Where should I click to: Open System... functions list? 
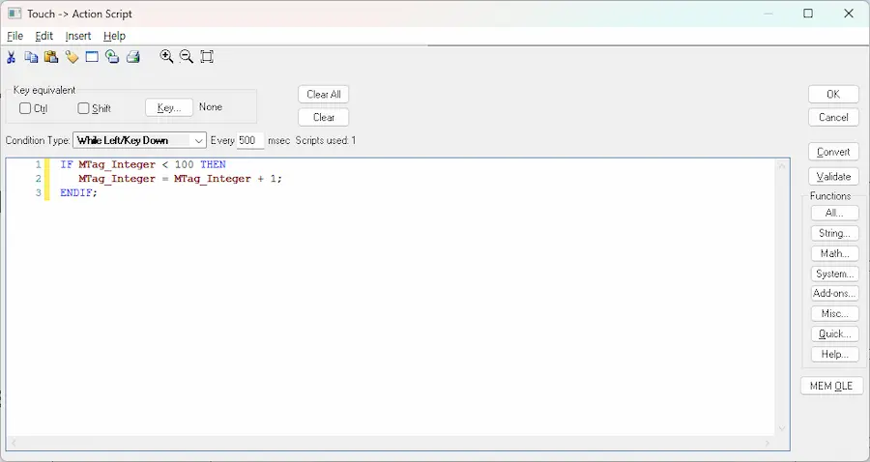click(x=834, y=274)
